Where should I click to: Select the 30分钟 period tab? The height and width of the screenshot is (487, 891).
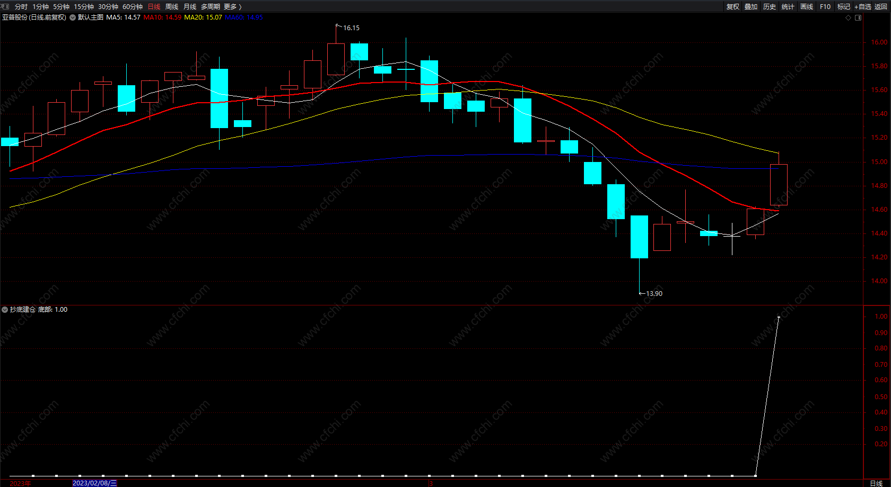[x=108, y=6]
